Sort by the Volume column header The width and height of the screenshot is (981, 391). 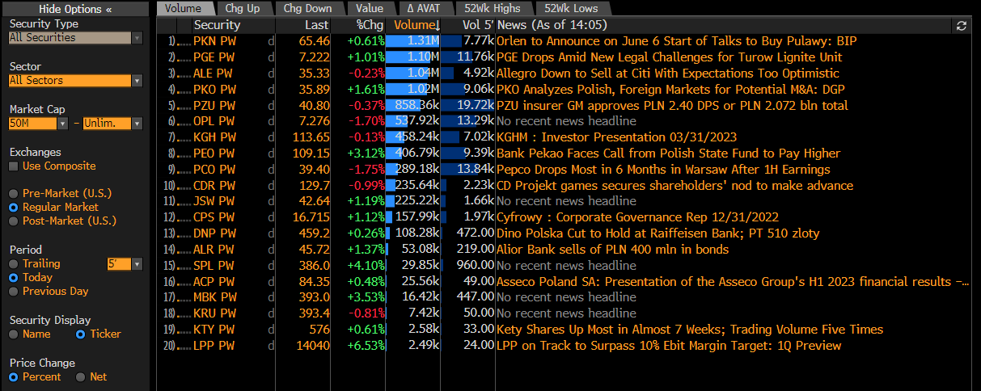pos(413,26)
